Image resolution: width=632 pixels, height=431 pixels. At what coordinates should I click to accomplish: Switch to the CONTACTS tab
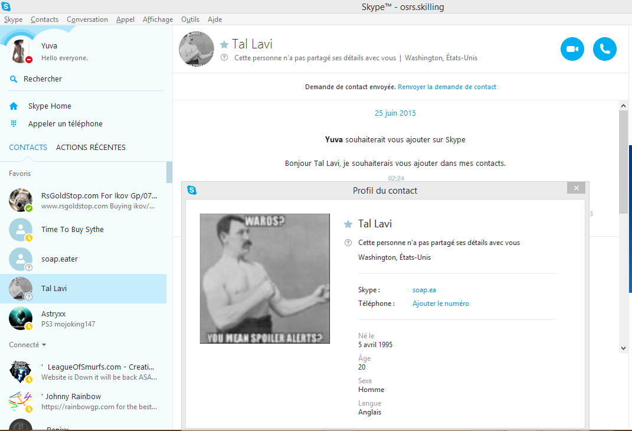(x=28, y=147)
